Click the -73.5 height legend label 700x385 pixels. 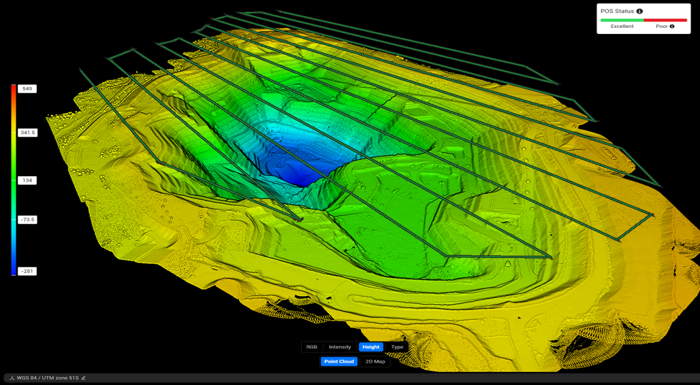pyautogui.click(x=27, y=220)
